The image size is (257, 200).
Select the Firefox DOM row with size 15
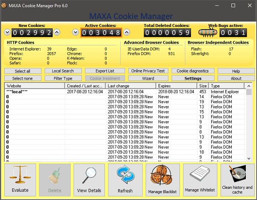126,112
